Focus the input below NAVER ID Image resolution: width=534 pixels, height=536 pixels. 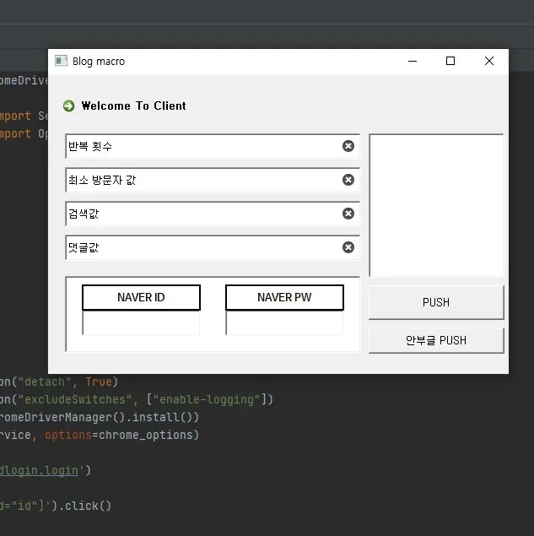[141, 322]
